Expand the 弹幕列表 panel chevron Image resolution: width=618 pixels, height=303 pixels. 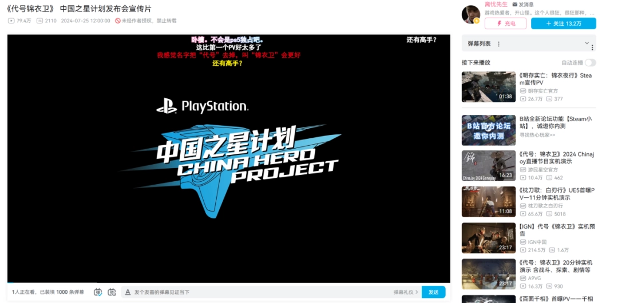click(587, 43)
